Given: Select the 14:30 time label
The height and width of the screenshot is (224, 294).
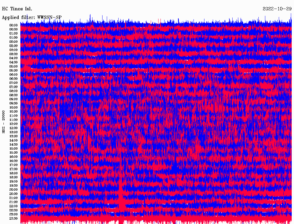Looking at the screenshot, I should [13, 145].
